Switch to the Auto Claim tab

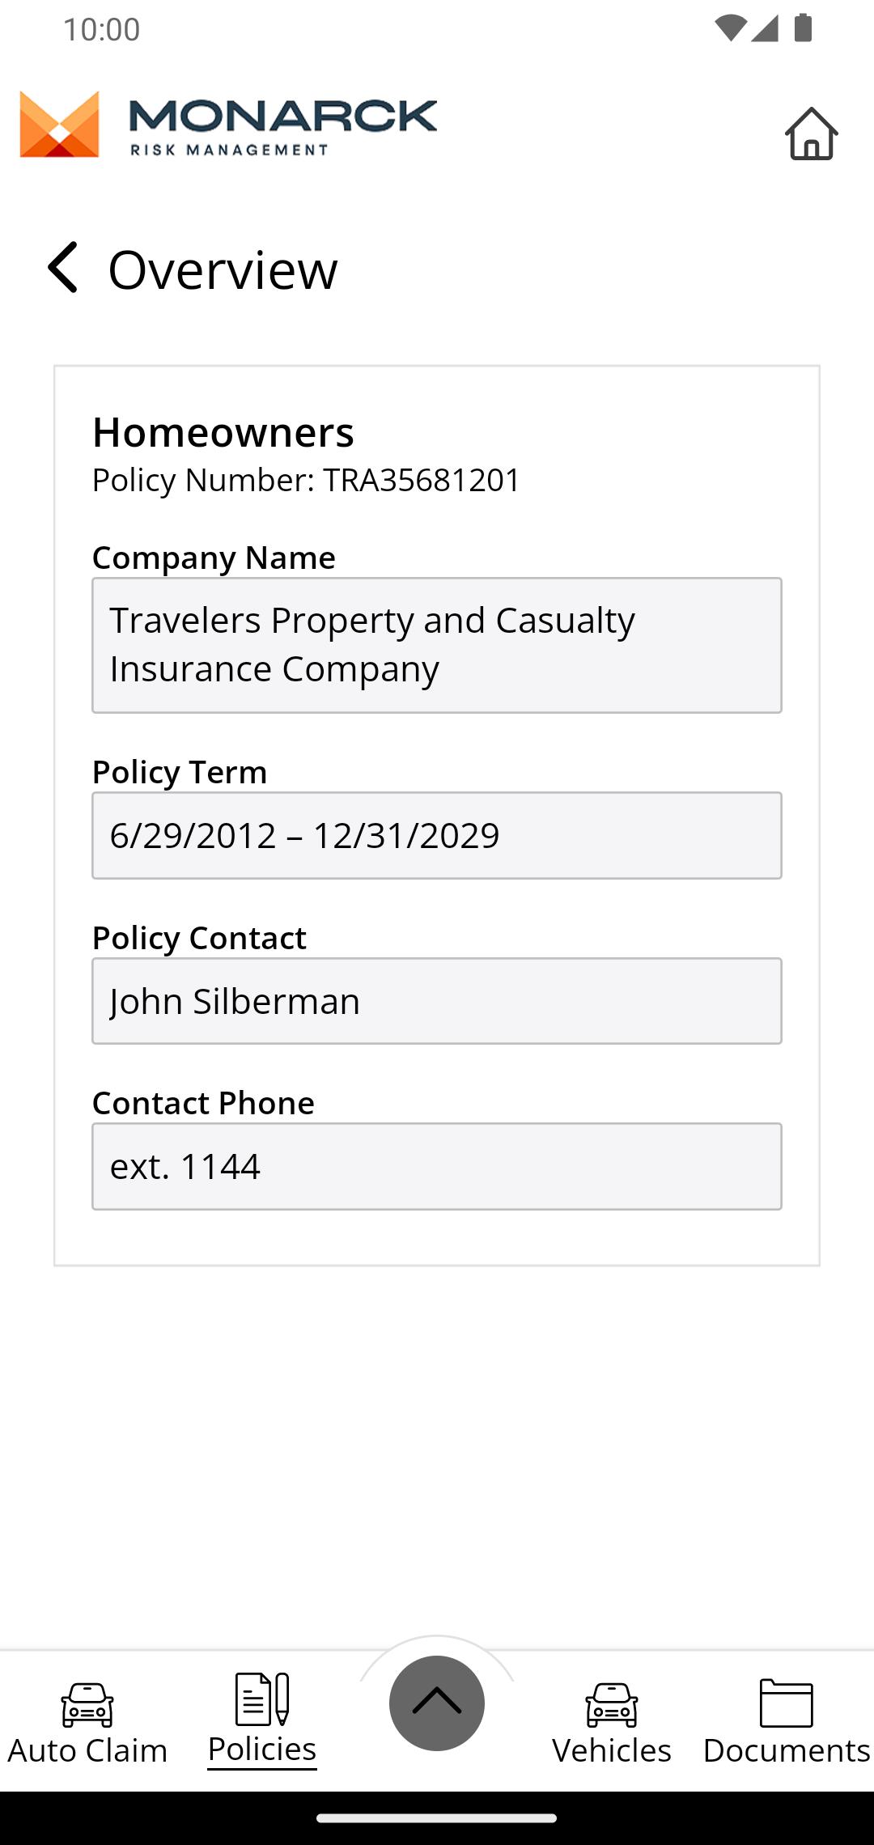(87, 1750)
